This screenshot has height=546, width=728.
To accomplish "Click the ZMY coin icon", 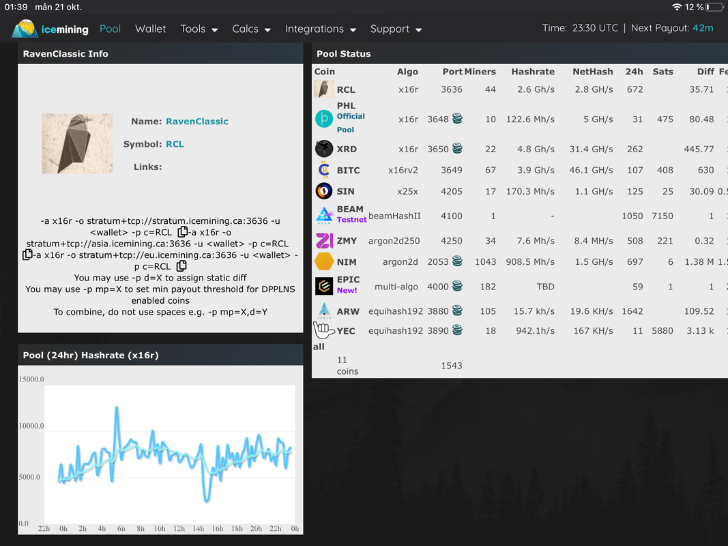I will pos(323,240).
